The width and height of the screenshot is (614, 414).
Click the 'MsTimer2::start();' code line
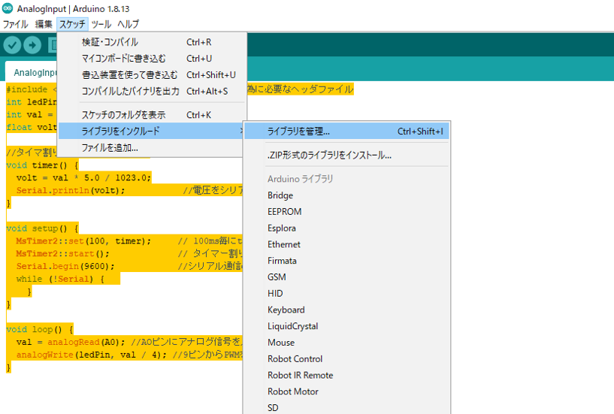pyautogui.click(x=62, y=254)
